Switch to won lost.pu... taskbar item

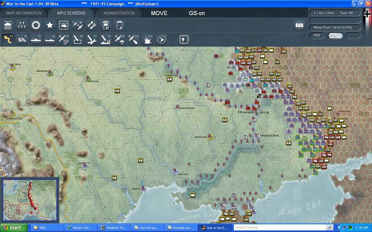tap(147, 228)
